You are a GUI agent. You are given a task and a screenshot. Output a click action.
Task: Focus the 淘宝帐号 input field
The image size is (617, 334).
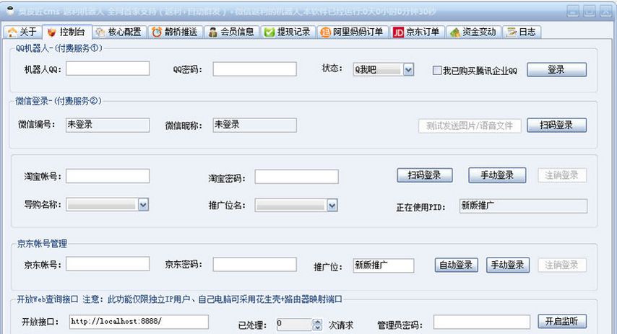point(108,176)
